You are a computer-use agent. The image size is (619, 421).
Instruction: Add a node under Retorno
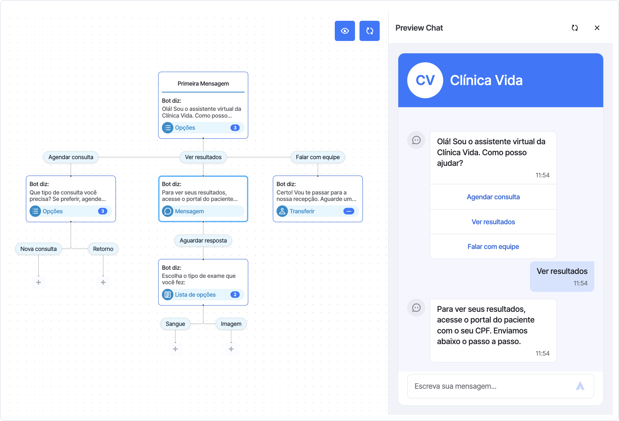[x=103, y=282]
